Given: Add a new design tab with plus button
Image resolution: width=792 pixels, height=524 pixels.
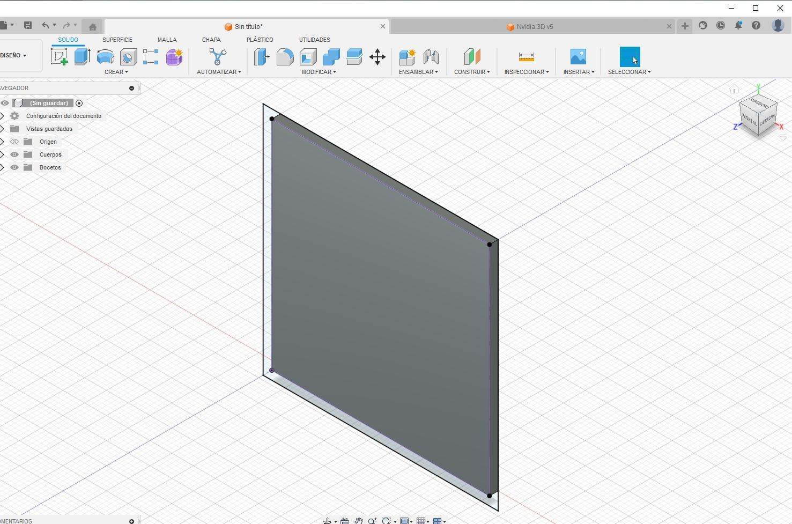Looking at the screenshot, I should 685,26.
